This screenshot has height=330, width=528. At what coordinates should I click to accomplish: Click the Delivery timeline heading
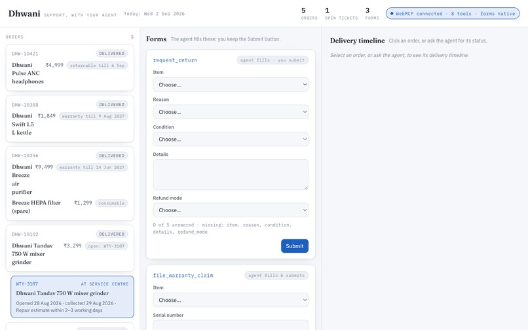357,41
